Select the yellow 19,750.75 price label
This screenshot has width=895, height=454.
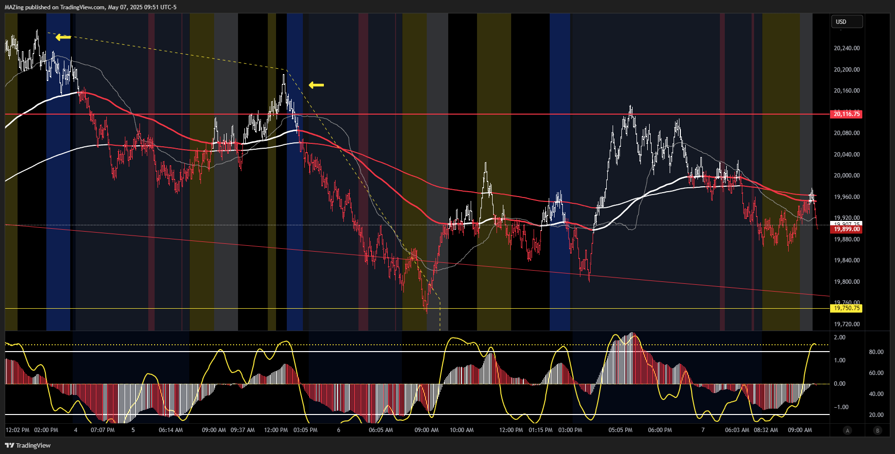pos(846,308)
